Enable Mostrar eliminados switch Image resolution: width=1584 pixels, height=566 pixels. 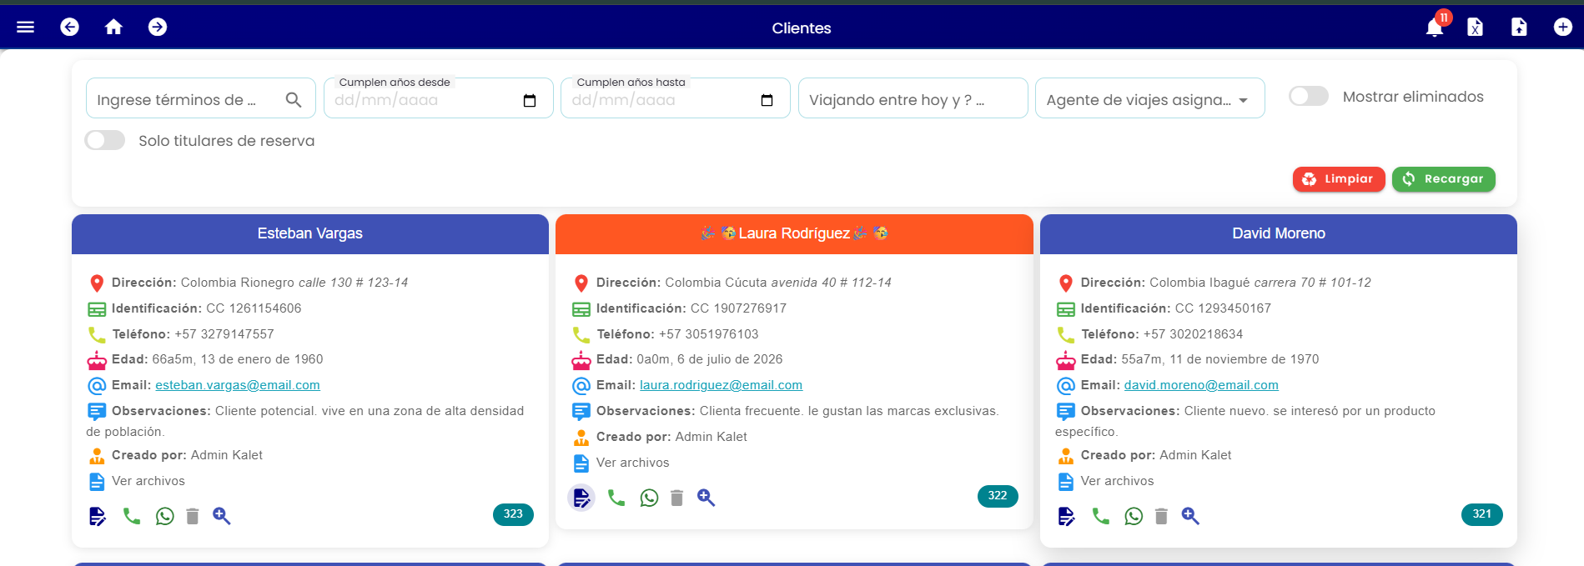coord(1309,96)
